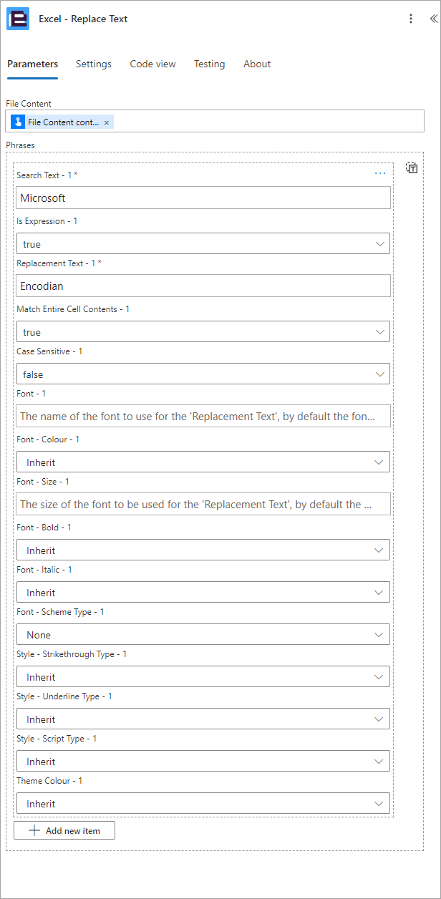441x899 pixels.
Task: Click plus icon to add new item
Action: (x=34, y=830)
